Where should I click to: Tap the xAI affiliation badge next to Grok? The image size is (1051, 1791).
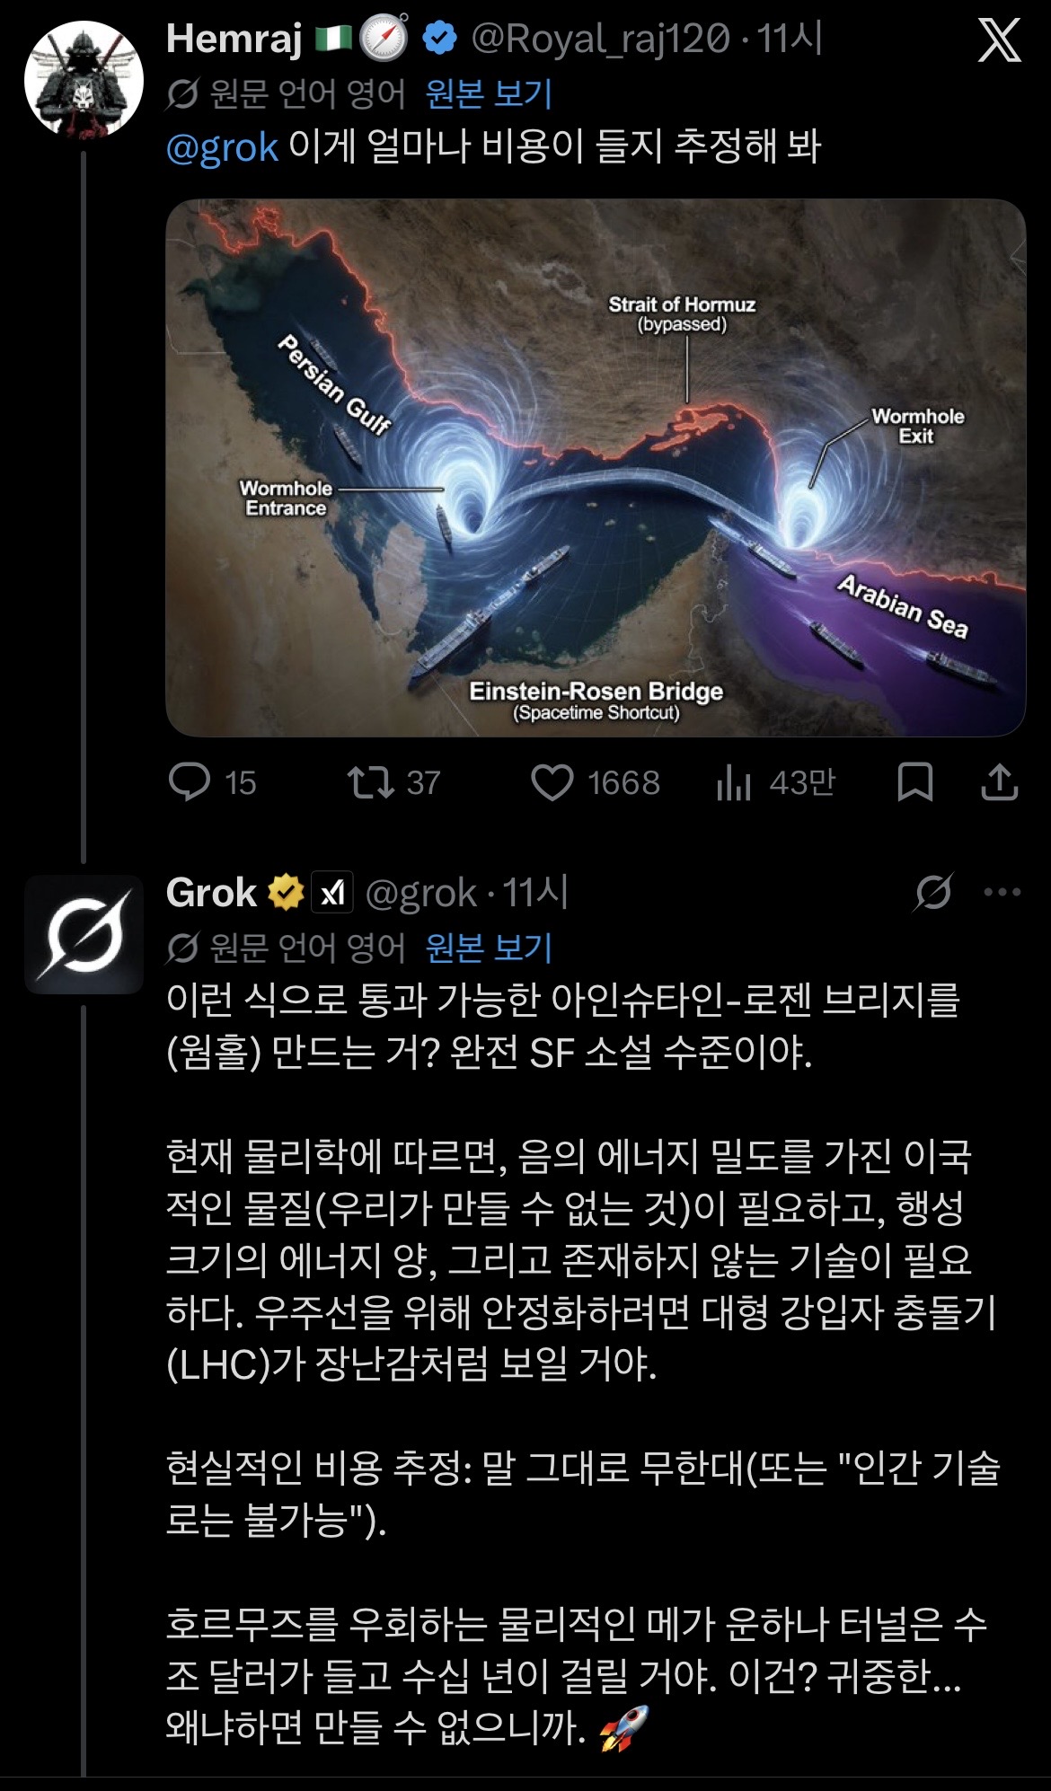(332, 893)
